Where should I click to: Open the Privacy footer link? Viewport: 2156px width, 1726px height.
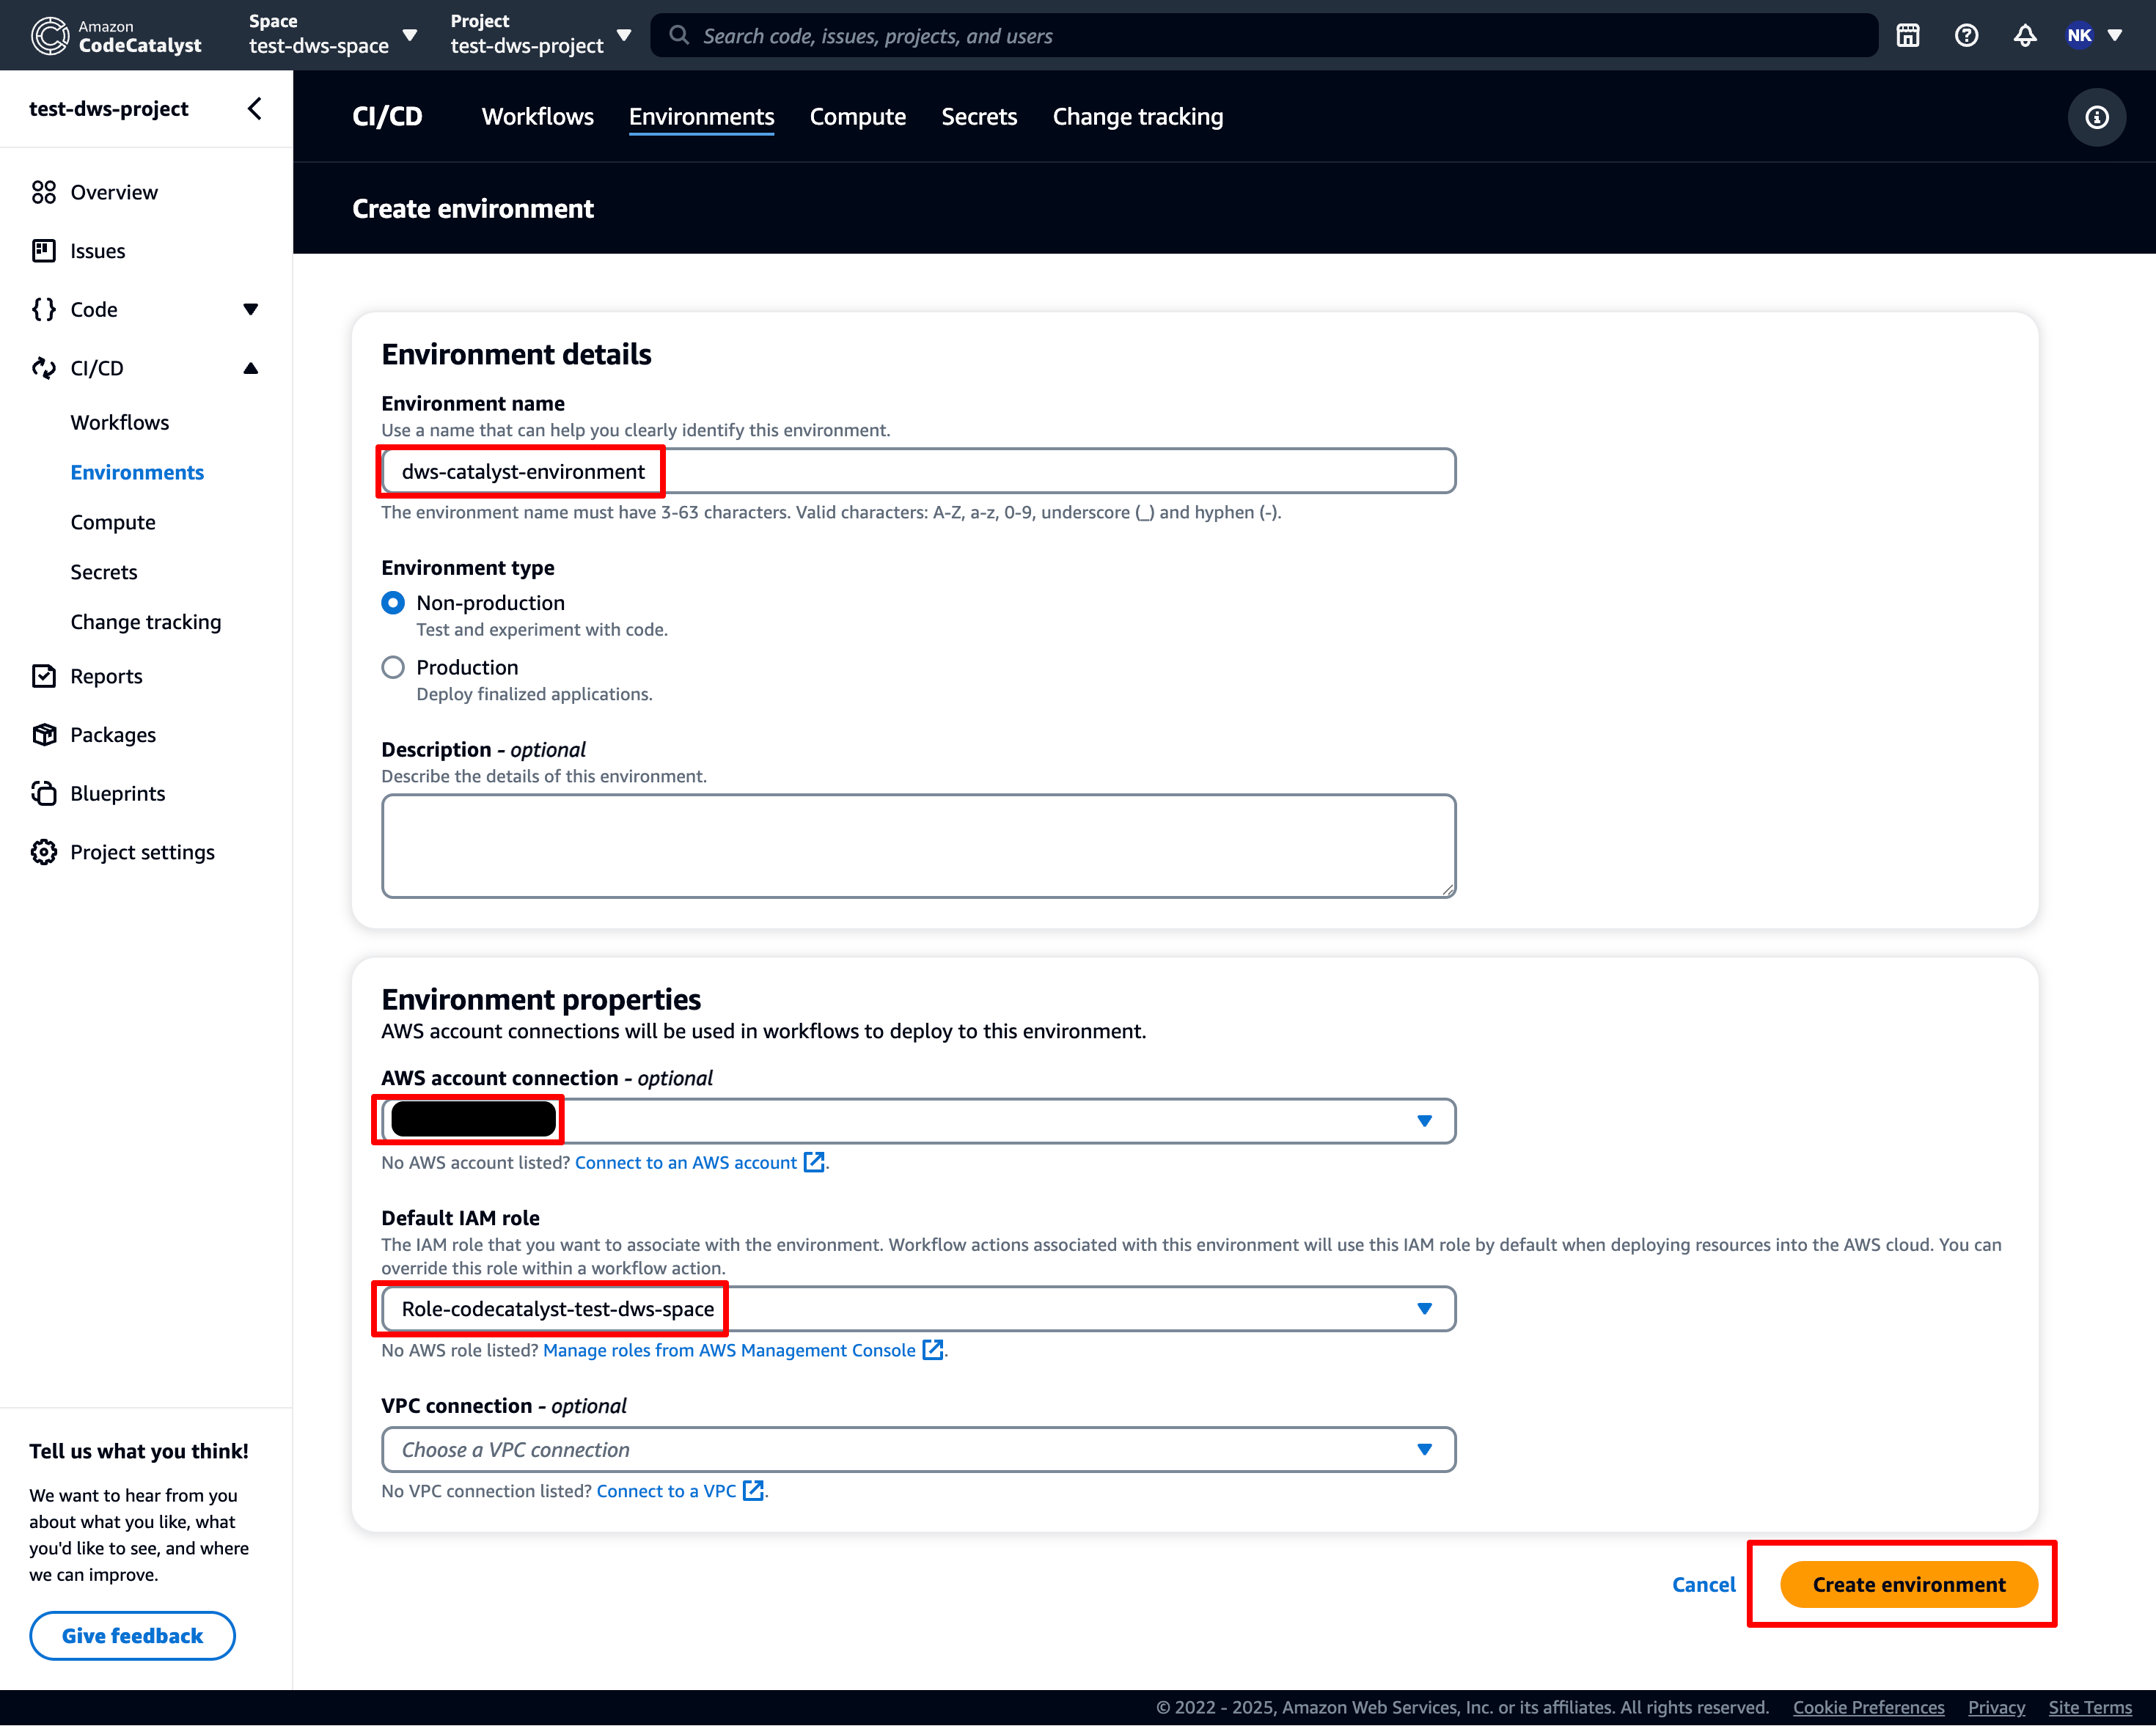(x=1996, y=1707)
